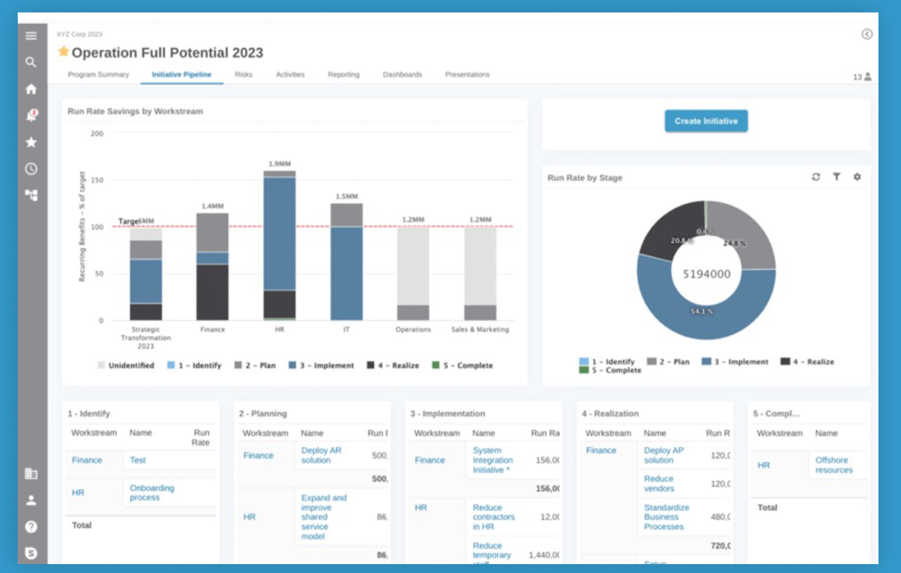
Task: Open the Deploy AR solution initiative link
Action: coord(321,455)
